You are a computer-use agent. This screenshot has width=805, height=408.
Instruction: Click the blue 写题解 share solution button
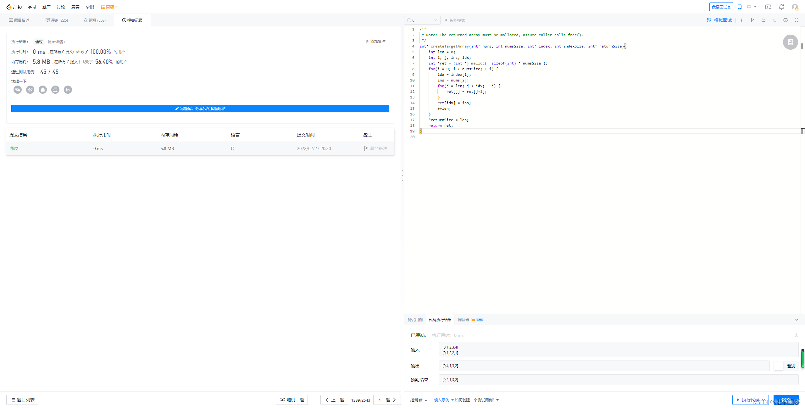(x=200, y=109)
